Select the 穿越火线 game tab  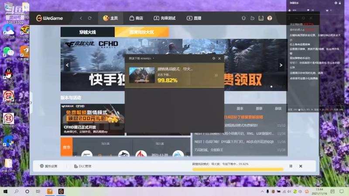click(88, 32)
